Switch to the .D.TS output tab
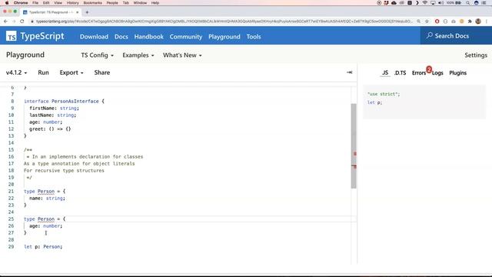492x277 pixels. coord(400,72)
